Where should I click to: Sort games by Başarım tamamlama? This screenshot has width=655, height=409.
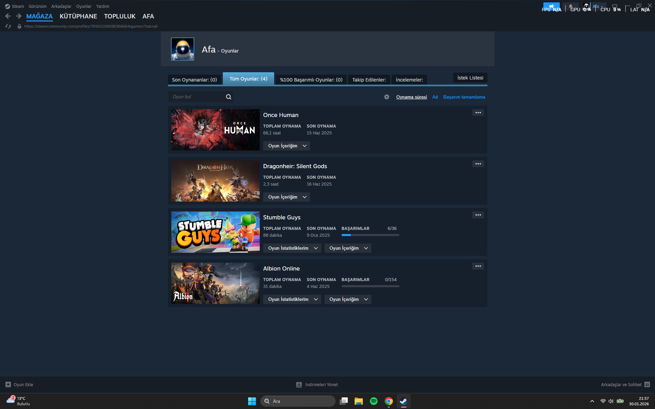tap(464, 97)
